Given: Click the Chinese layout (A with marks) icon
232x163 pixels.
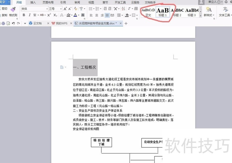Looking at the screenshot, I should [115, 9].
